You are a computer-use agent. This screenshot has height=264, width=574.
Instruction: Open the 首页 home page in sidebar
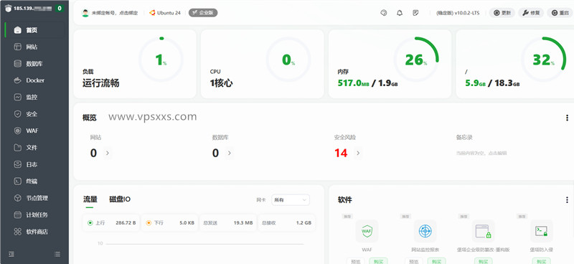tap(34, 30)
